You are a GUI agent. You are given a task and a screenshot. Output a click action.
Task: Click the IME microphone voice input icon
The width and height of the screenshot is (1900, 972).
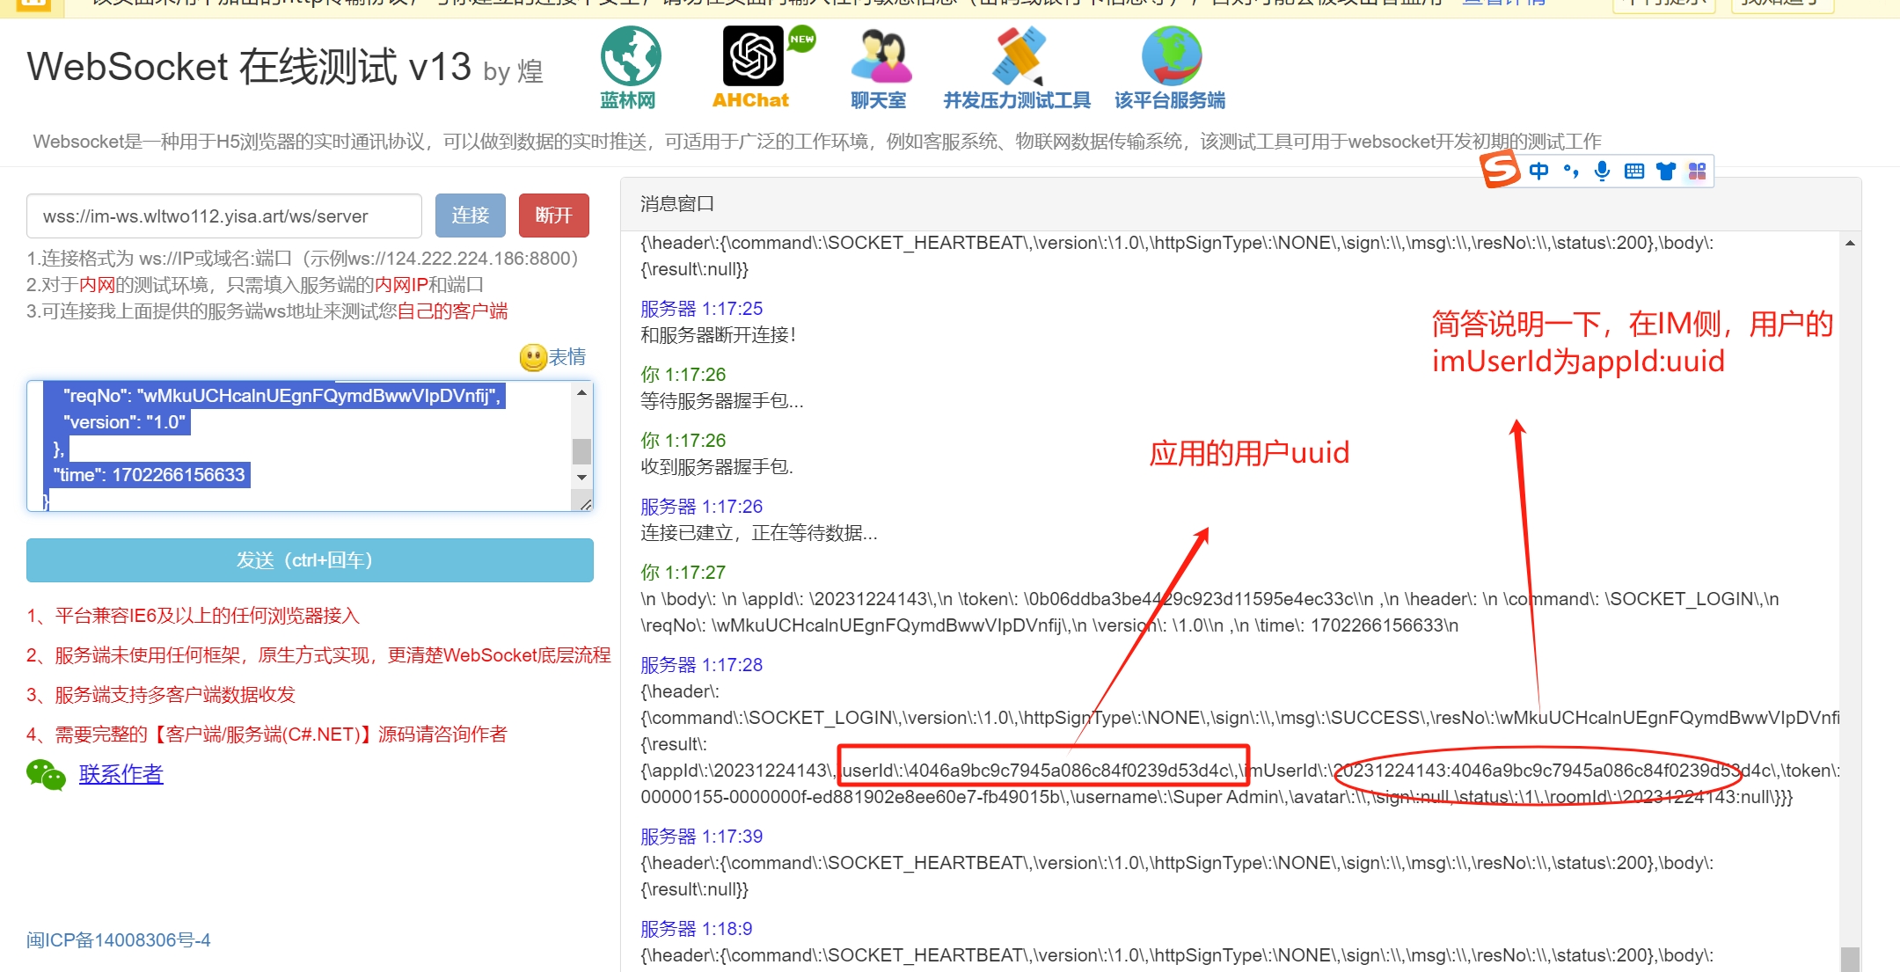click(x=1603, y=171)
